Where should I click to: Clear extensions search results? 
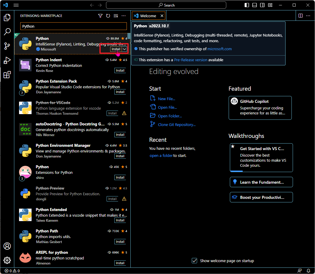tap(116, 16)
